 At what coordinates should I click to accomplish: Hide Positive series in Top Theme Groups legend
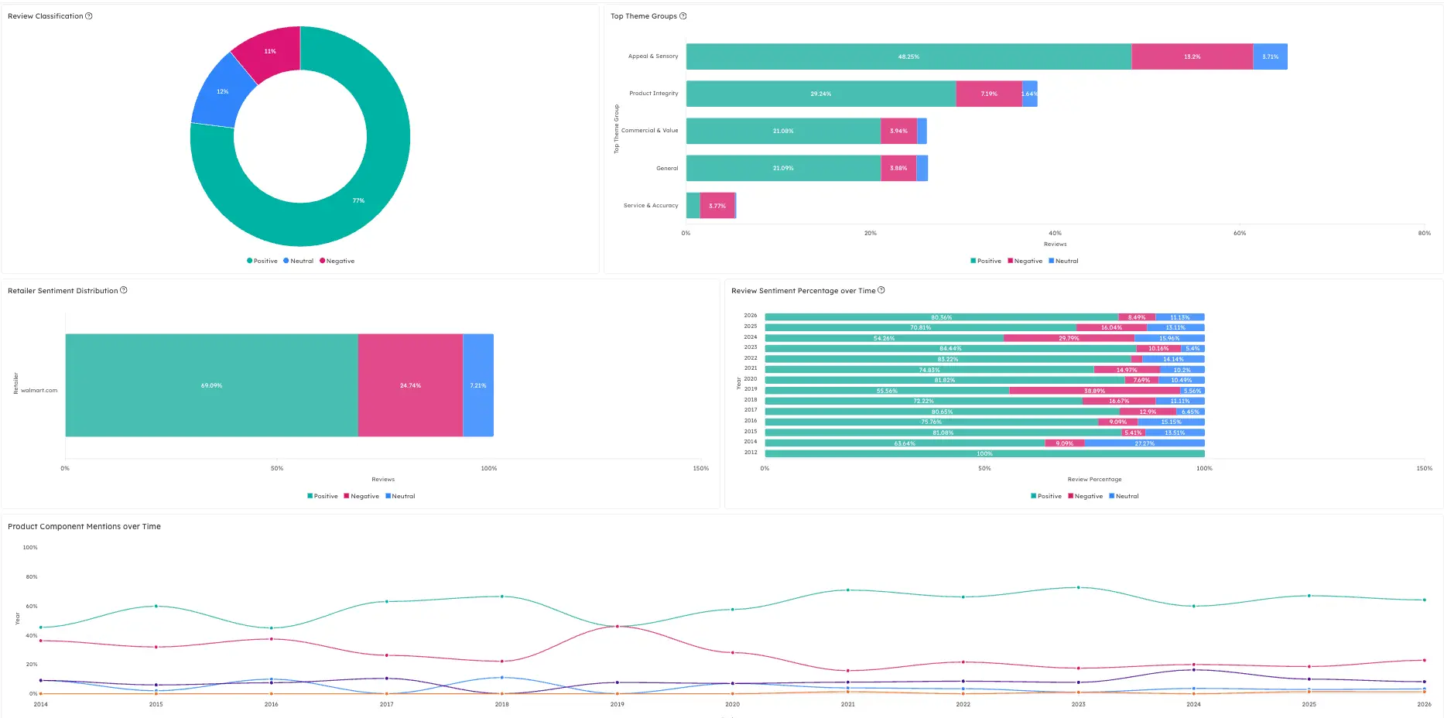point(986,261)
